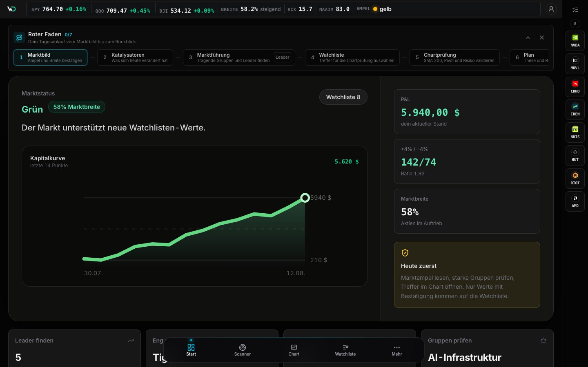Viewport: 588px width, 367px height.
Task: Click the AMPEL gelb status indicator
Action: pos(374,9)
